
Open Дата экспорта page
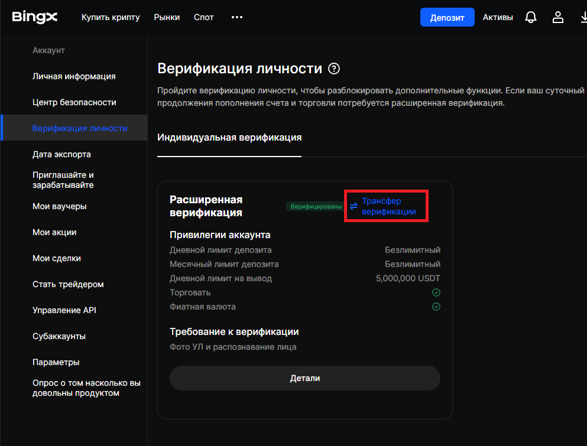click(x=61, y=154)
